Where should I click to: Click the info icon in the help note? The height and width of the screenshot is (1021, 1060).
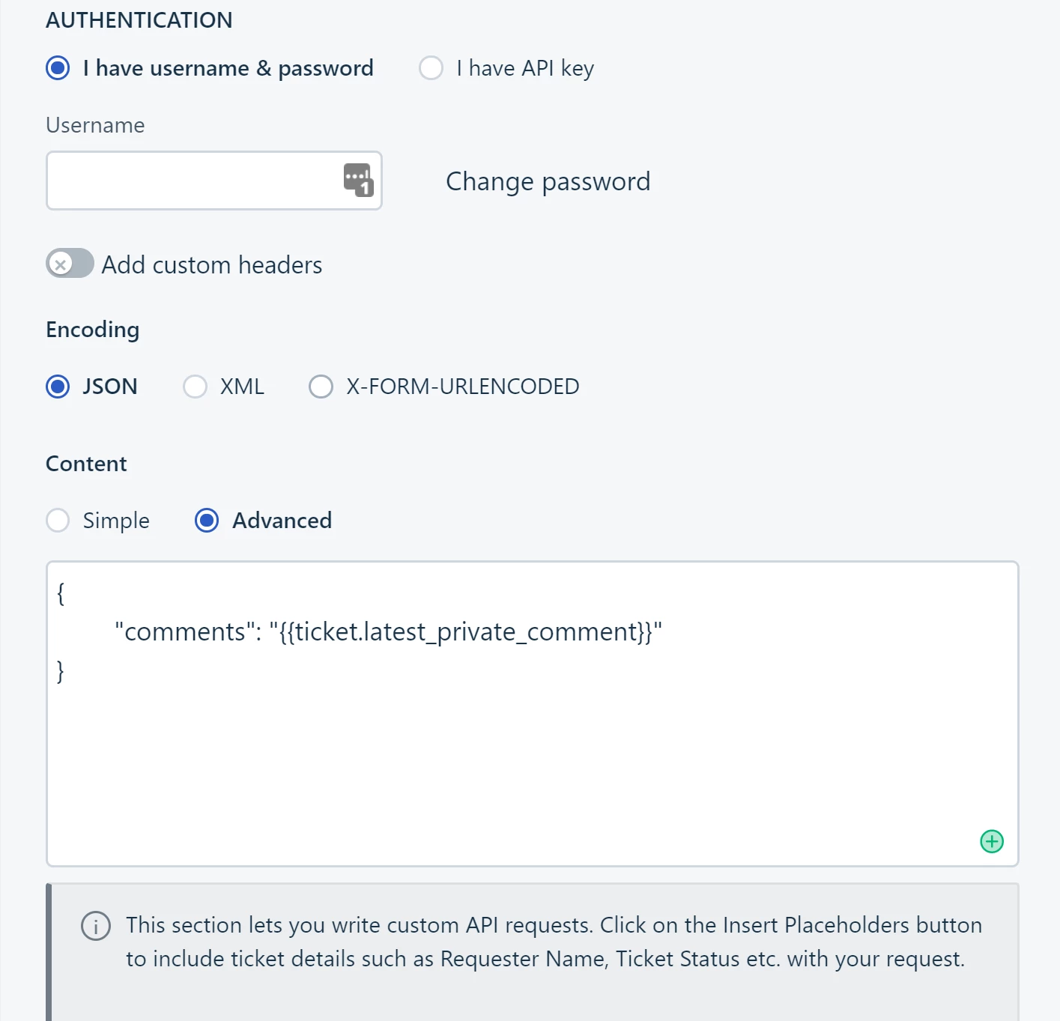[x=96, y=926]
